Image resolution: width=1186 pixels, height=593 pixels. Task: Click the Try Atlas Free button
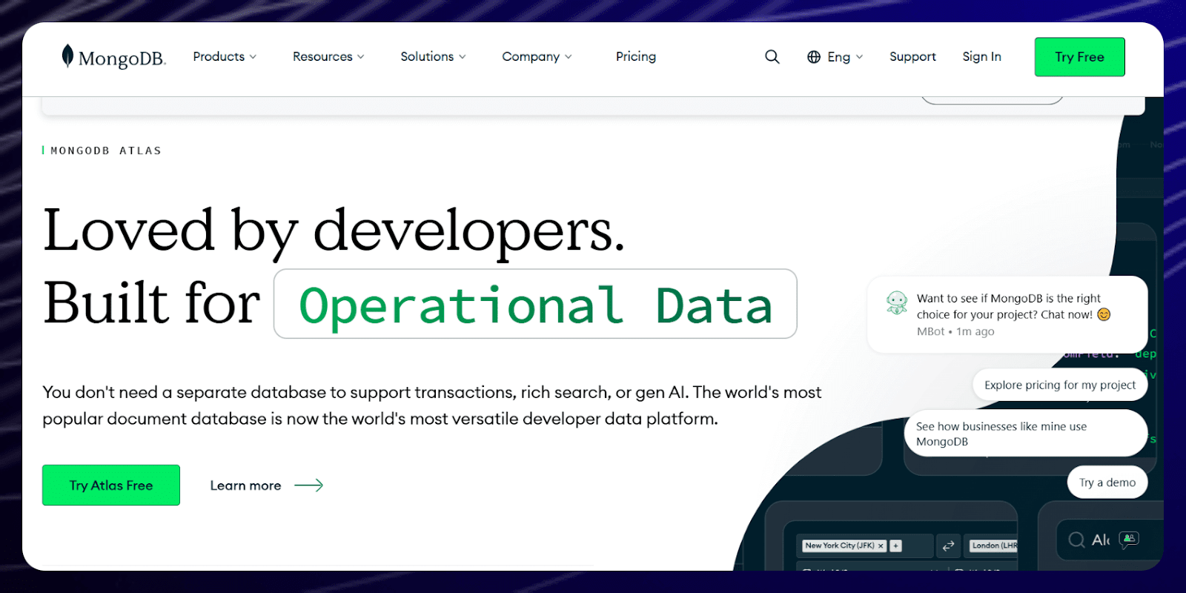(x=111, y=486)
